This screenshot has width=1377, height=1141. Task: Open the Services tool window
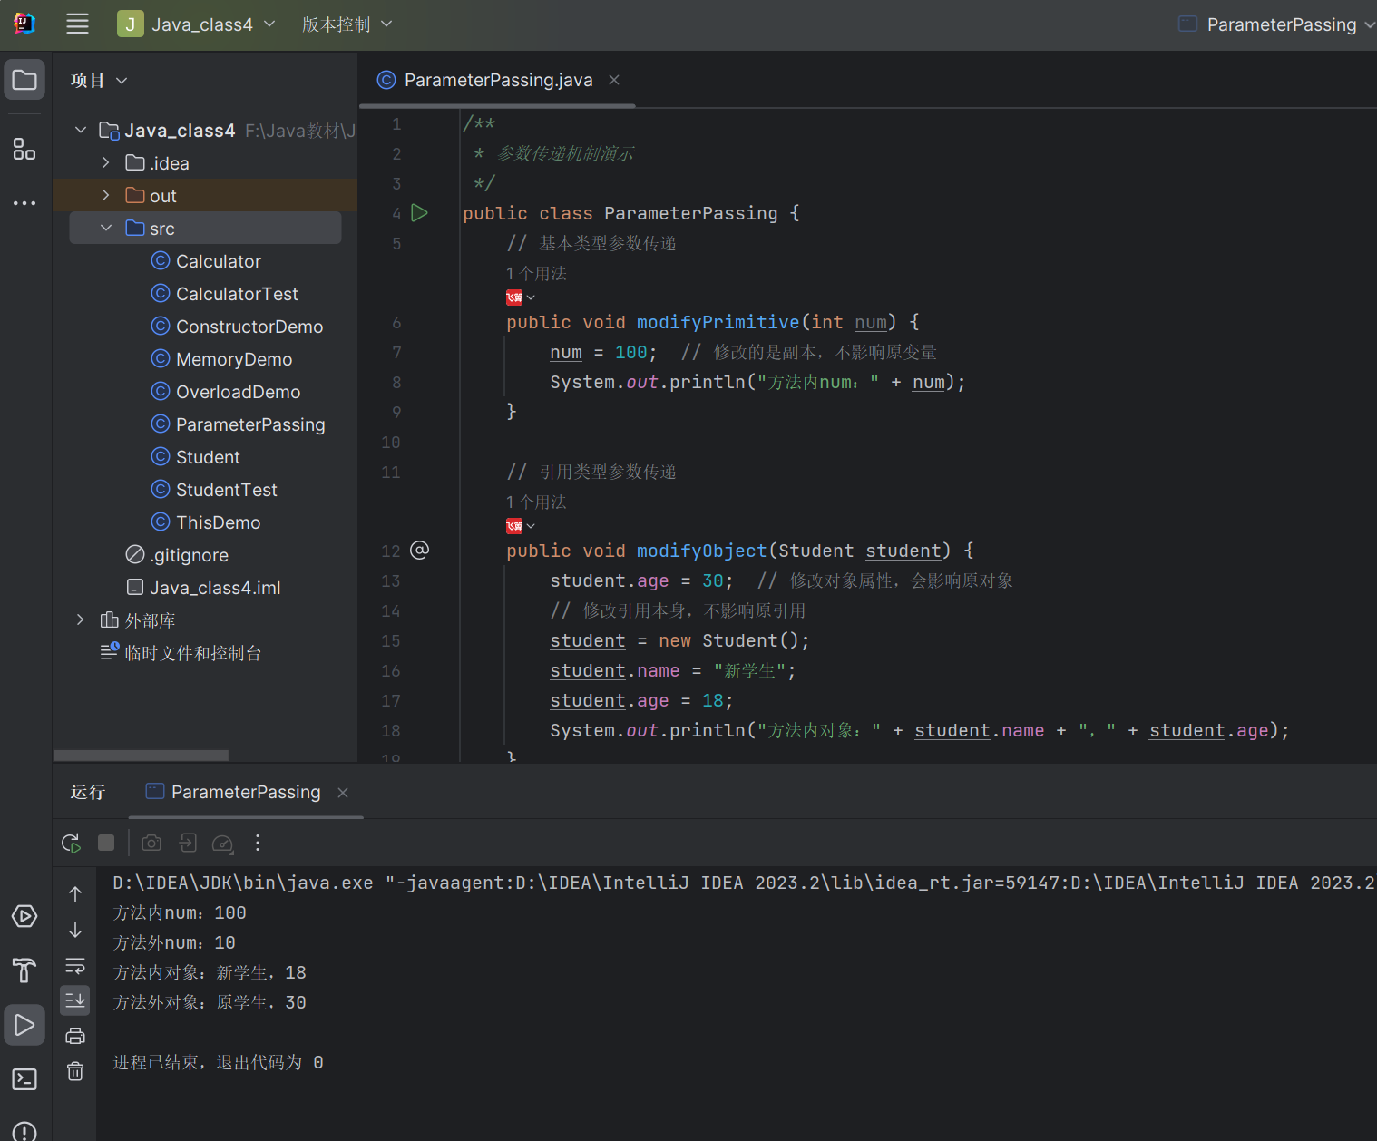click(24, 916)
